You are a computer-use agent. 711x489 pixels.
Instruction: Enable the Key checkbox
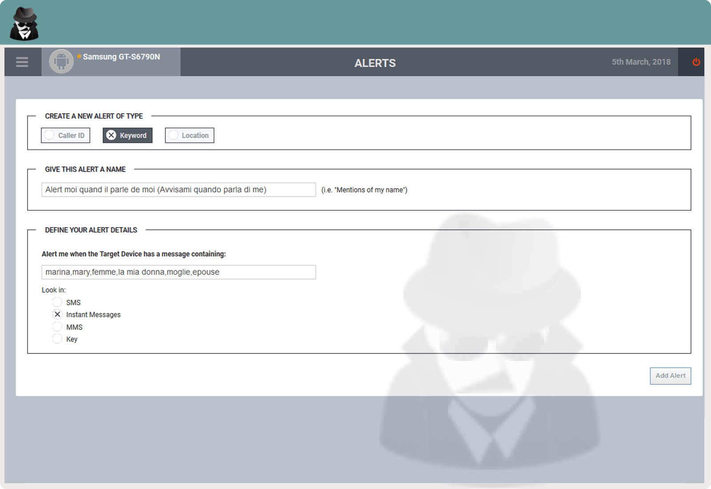pos(57,338)
